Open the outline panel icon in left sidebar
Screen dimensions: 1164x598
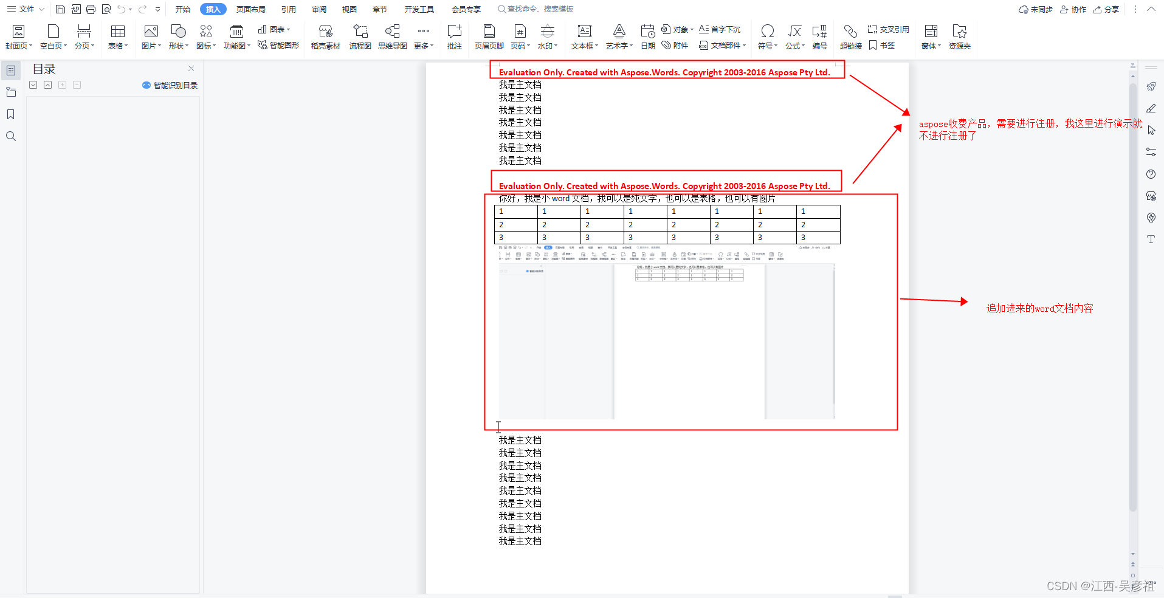(11, 70)
